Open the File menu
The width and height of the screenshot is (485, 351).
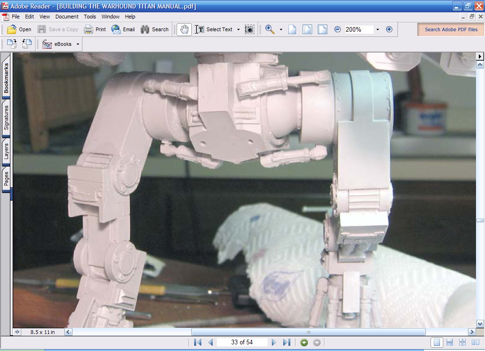point(16,17)
